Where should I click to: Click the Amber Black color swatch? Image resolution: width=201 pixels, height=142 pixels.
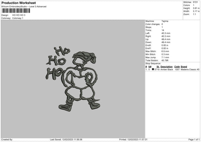(153, 69)
